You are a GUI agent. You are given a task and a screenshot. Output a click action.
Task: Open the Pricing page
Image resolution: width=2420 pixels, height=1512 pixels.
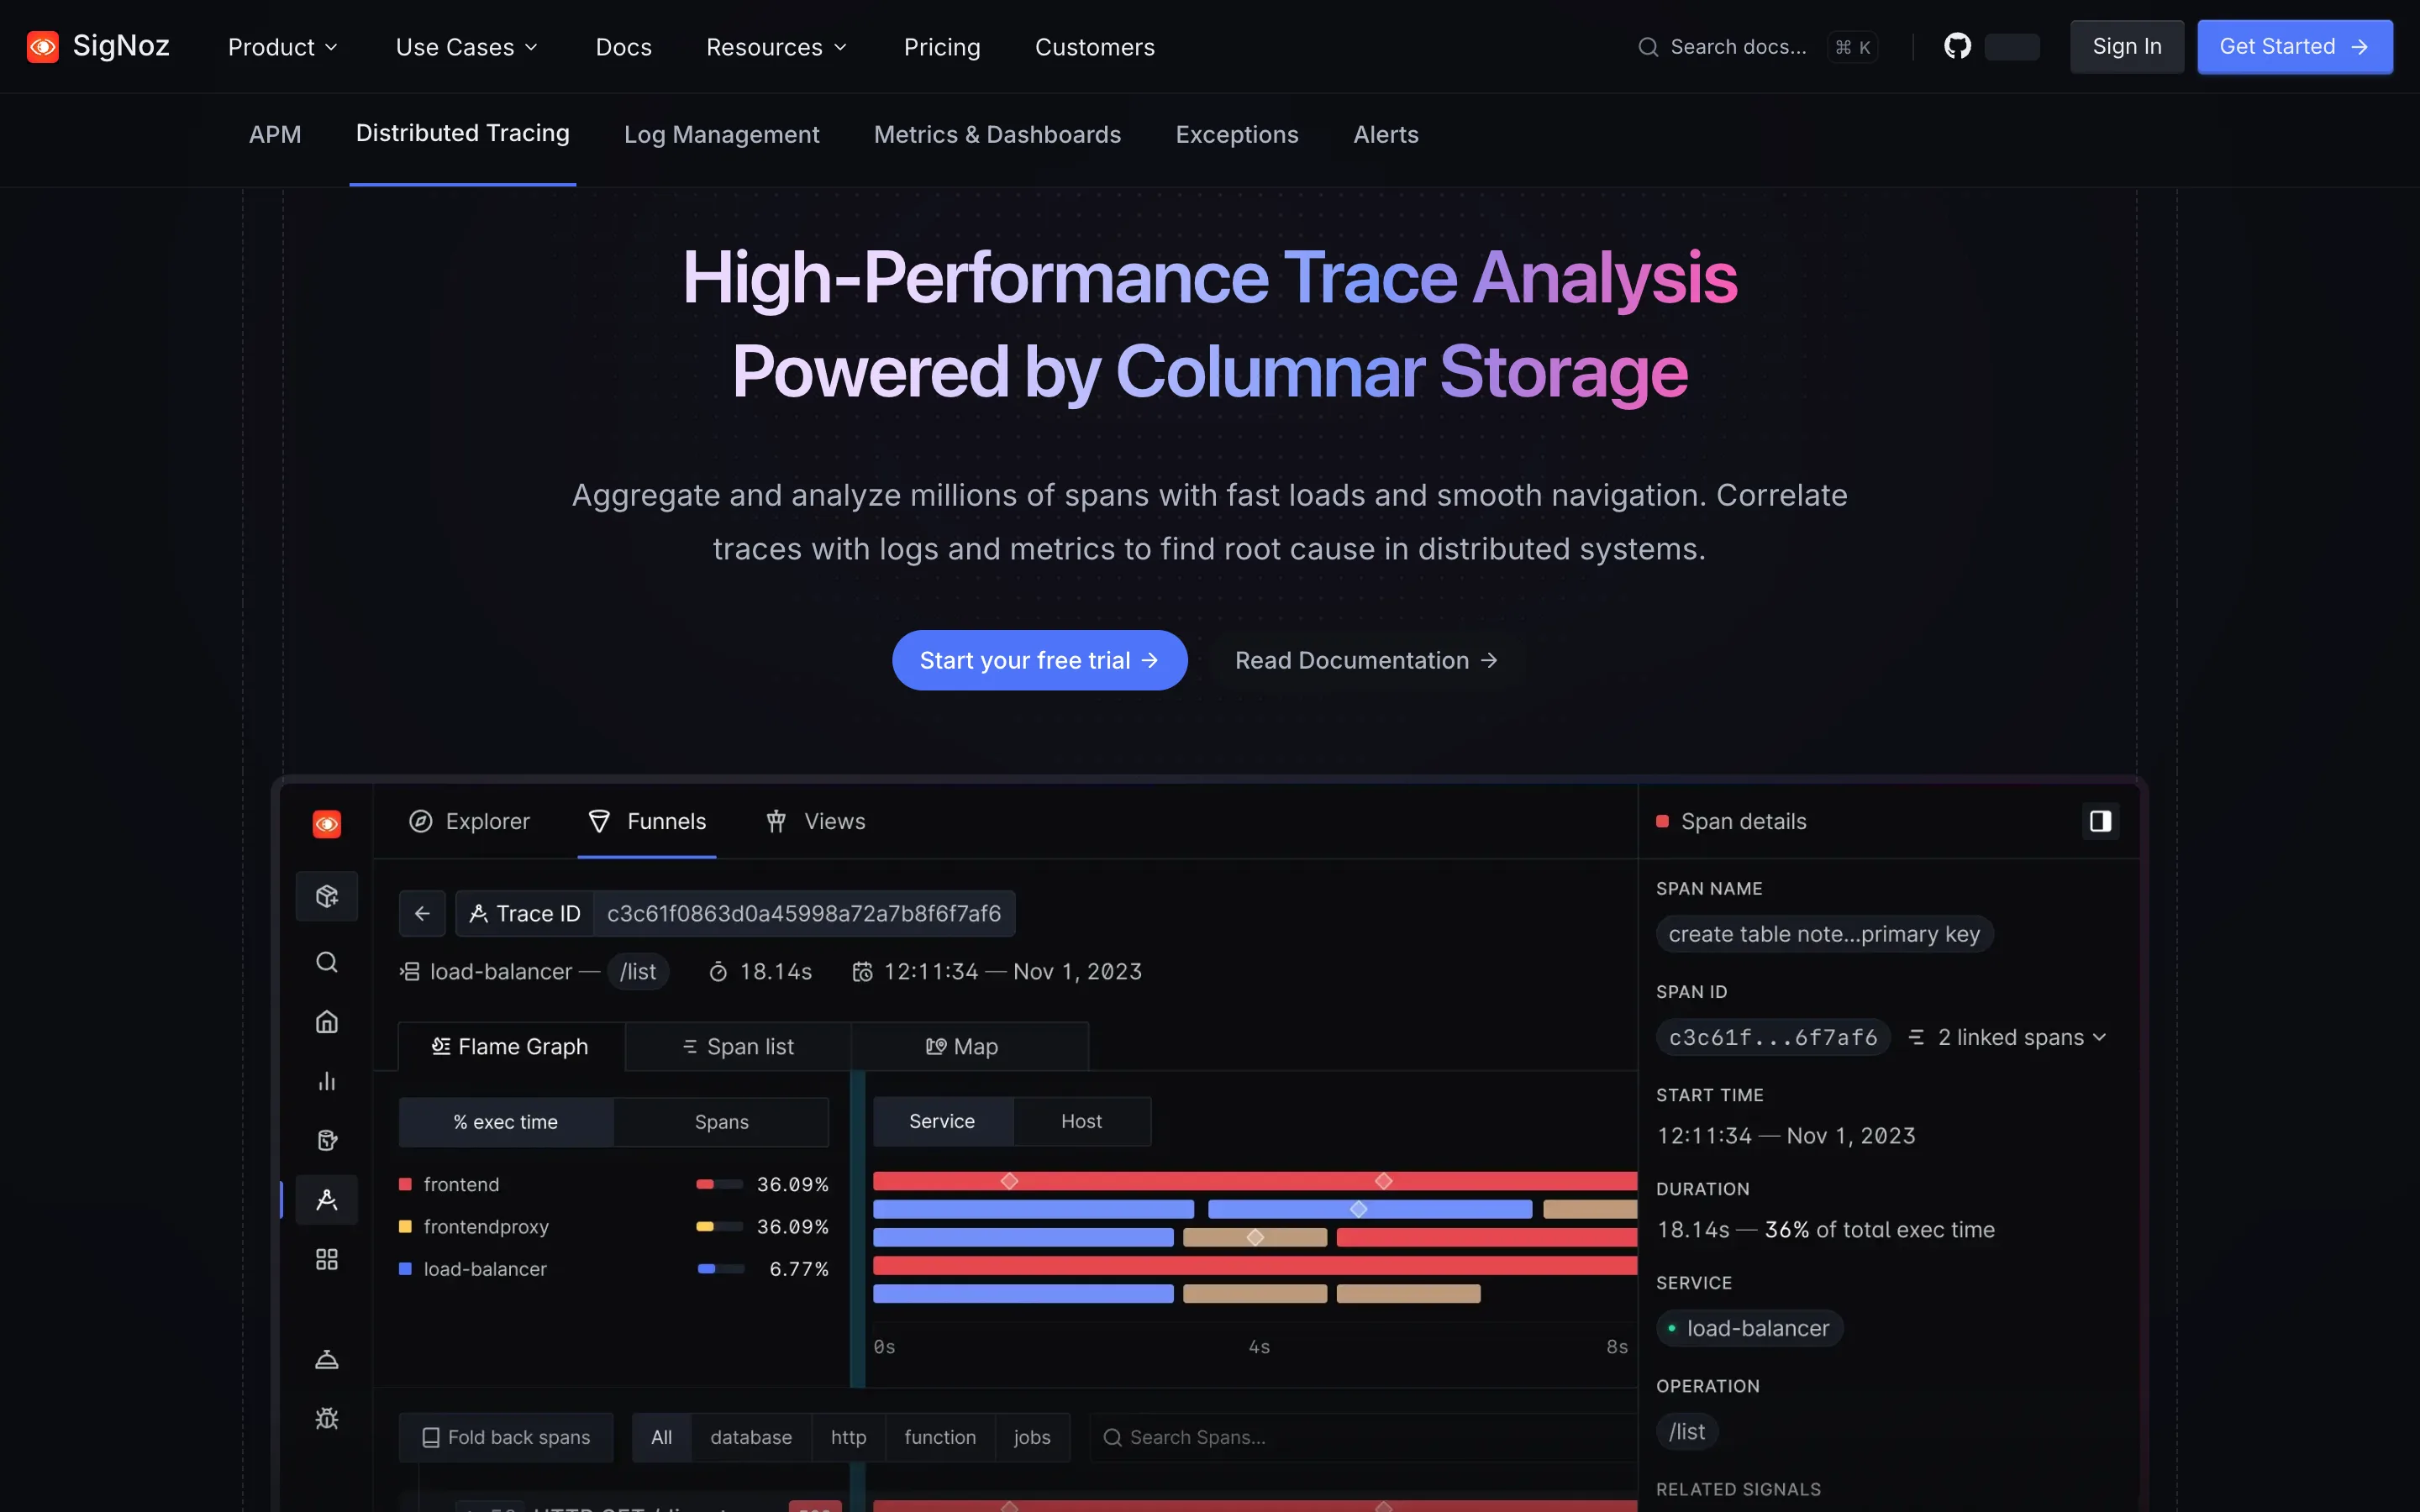(x=942, y=47)
